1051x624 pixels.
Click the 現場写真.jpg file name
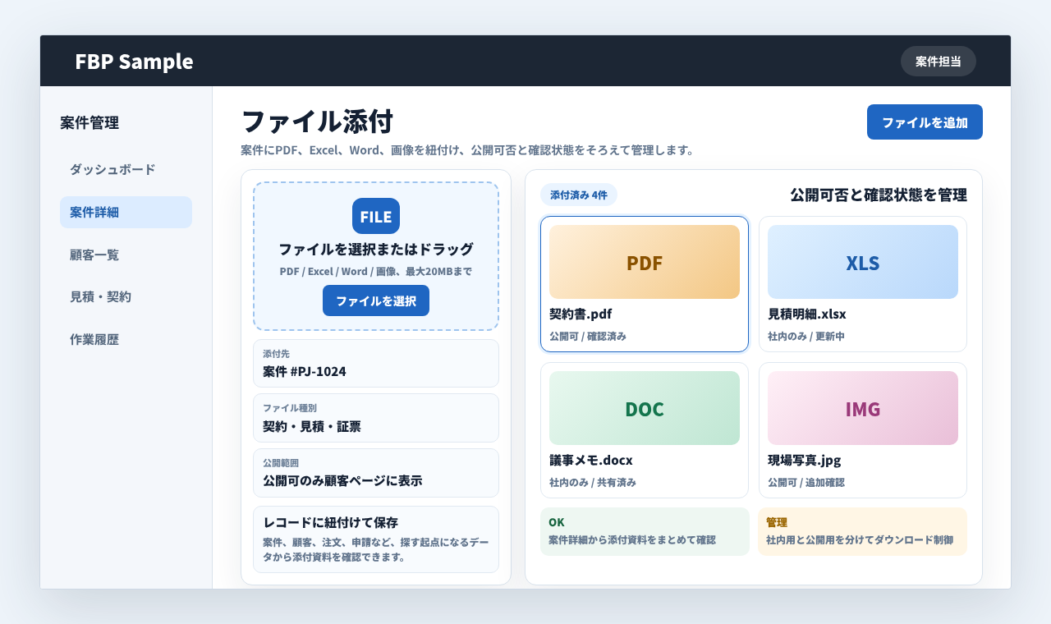[804, 460]
